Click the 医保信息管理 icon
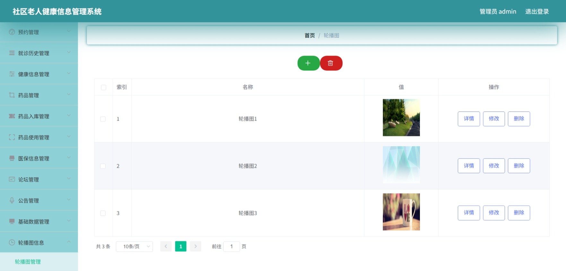The image size is (566, 271). [x=12, y=158]
